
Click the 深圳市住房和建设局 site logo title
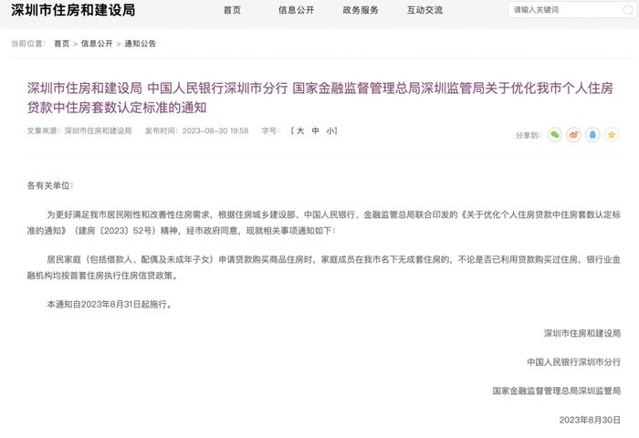(x=73, y=10)
